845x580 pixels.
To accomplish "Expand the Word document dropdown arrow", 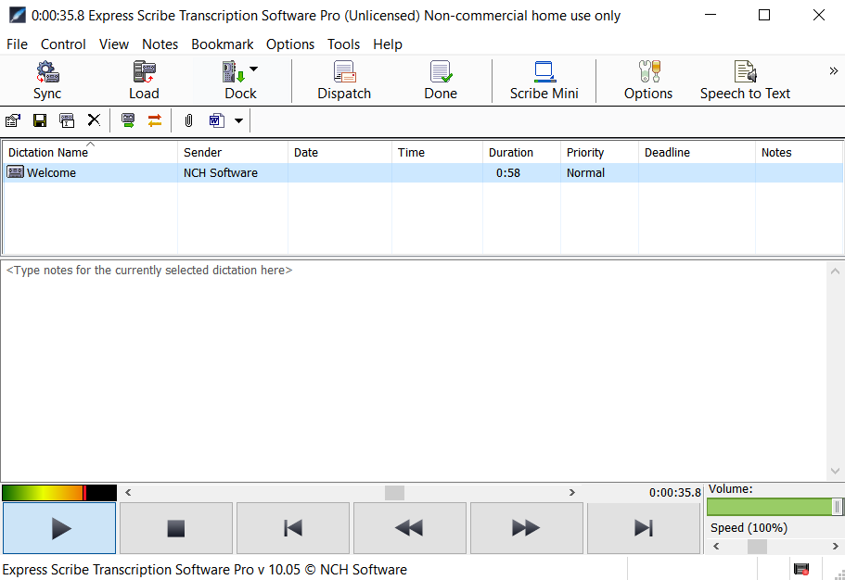I will tap(238, 120).
